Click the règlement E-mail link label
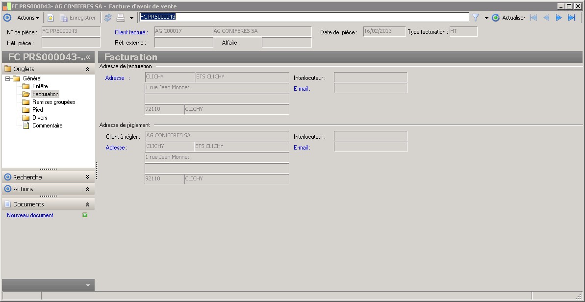Screen dimensions: 585x302 [x=302, y=148]
